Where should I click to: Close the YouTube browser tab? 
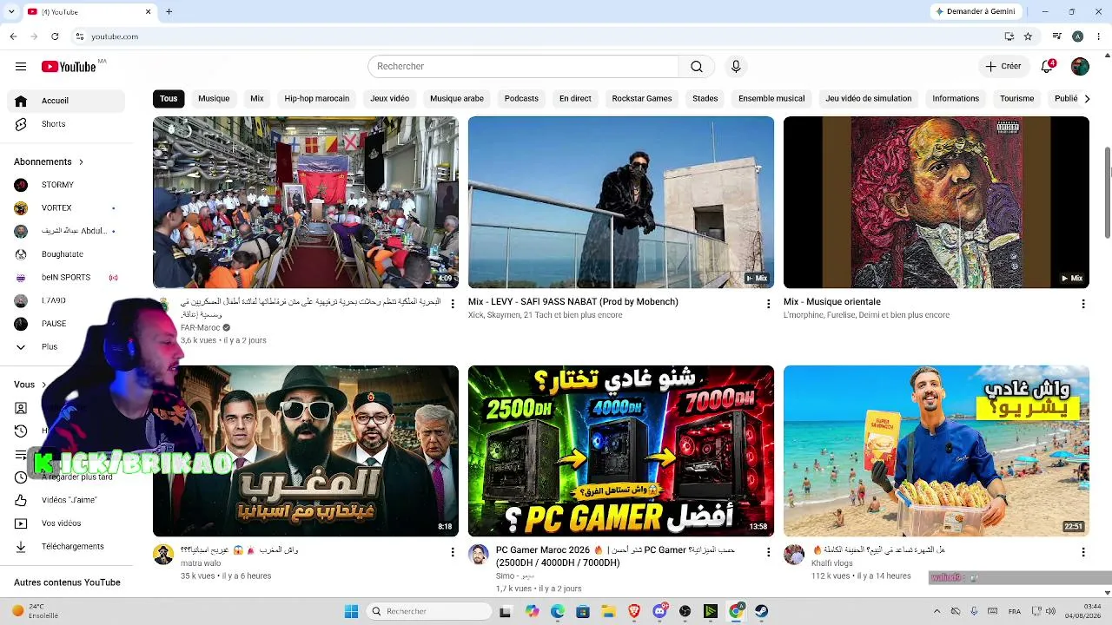pos(148,11)
